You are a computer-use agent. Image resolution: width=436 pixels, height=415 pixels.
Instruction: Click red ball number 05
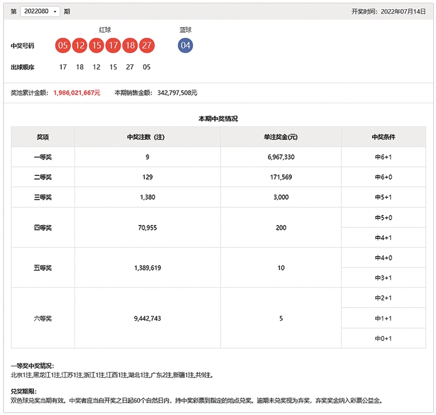tap(63, 45)
